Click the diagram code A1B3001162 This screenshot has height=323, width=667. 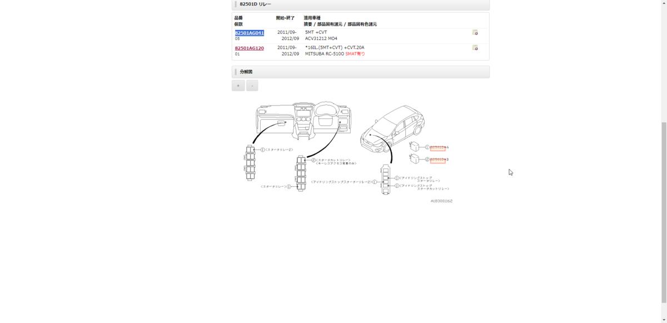tap(441, 201)
